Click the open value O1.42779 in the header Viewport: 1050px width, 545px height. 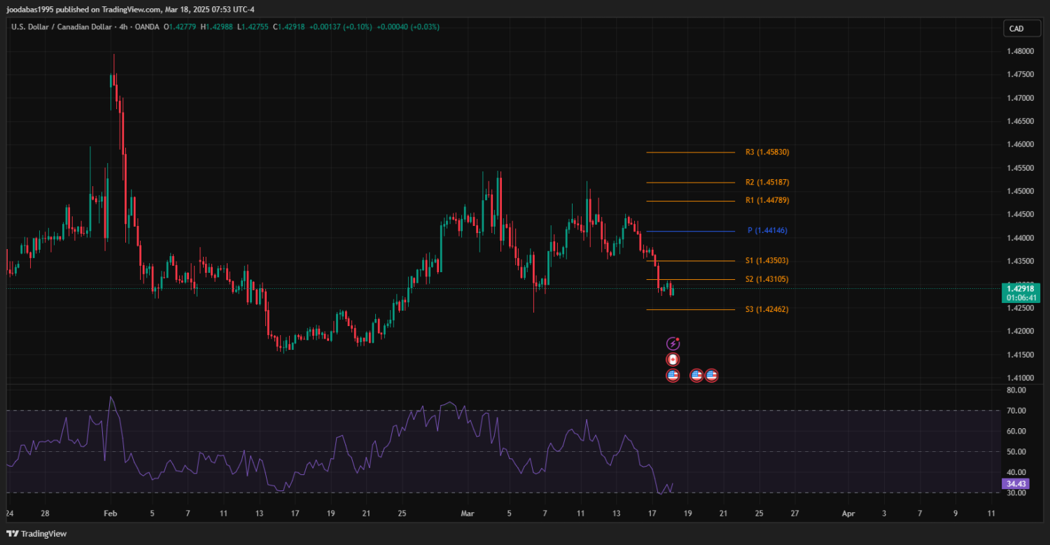click(x=181, y=27)
